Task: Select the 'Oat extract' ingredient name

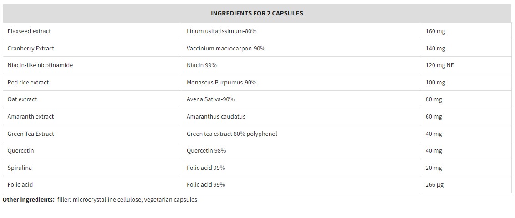Action: [22, 99]
